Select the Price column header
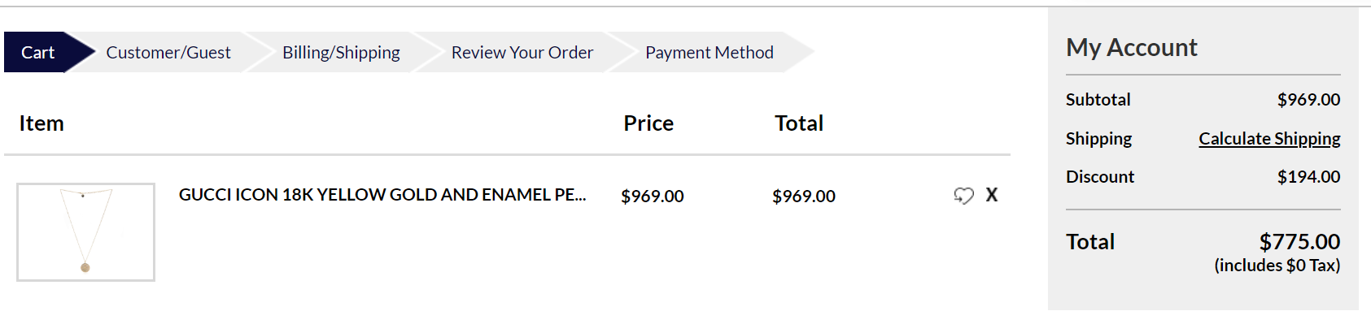 pyautogui.click(x=648, y=123)
